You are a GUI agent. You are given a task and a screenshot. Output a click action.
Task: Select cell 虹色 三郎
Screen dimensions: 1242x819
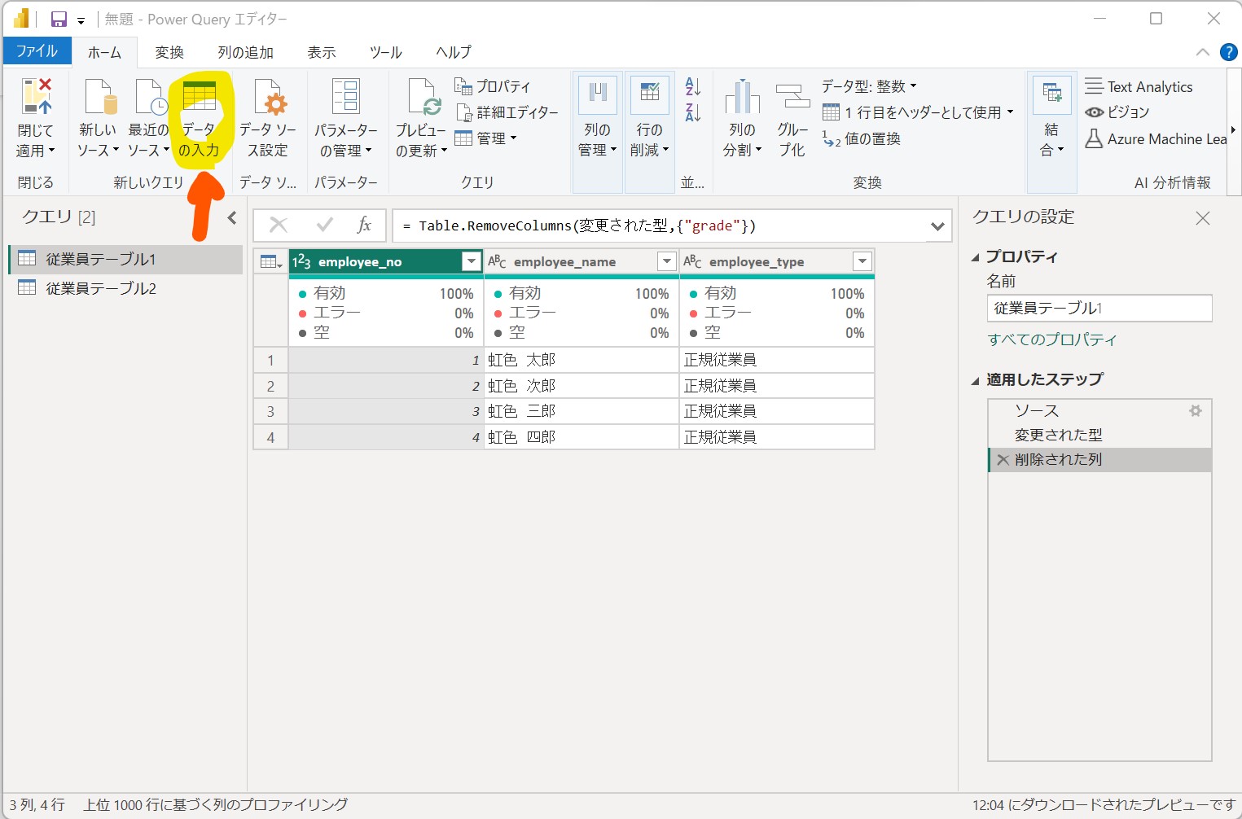(x=582, y=411)
